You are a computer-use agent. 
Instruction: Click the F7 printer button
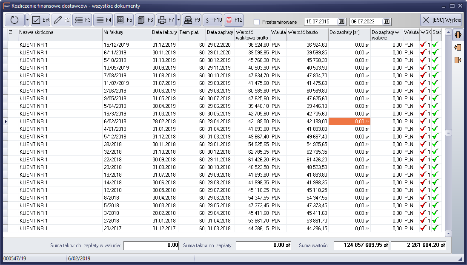click(x=166, y=20)
